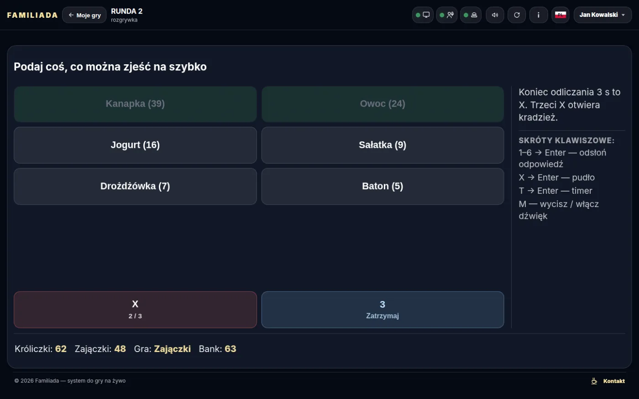The image size is (639, 399).
Task: Open the buzzer device status button
Action: click(x=471, y=15)
